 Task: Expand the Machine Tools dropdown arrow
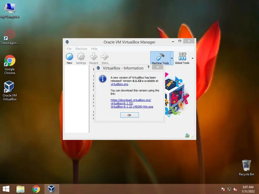(x=172, y=58)
